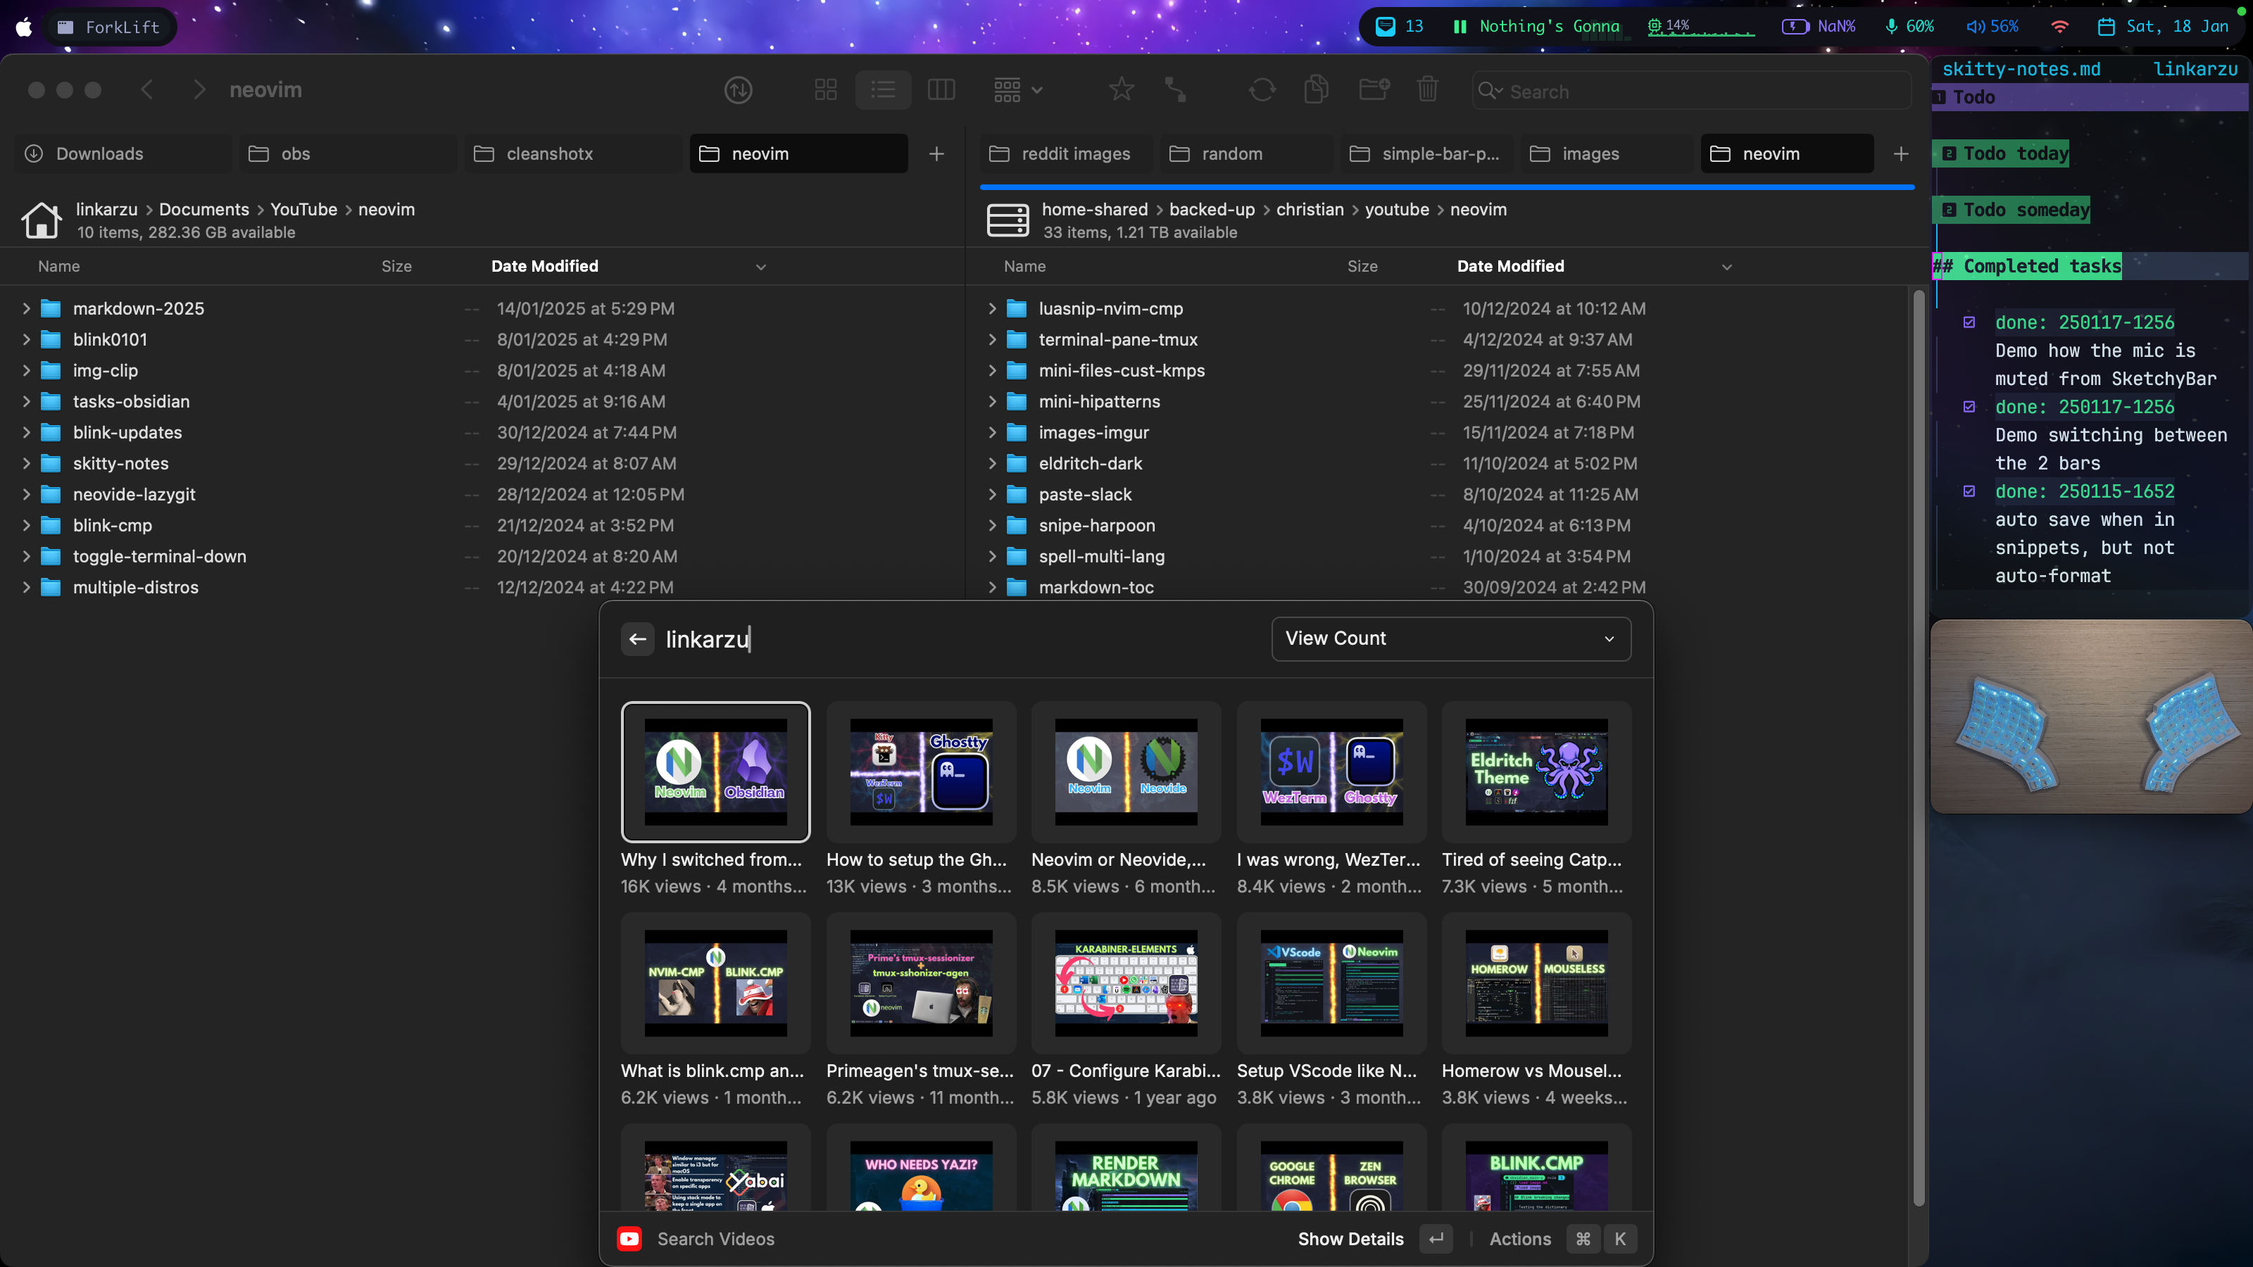Viewport: 2253px width, 1267px height.
Task: Open the group/arrange dropdown in toolbar
Action: (x=1017, y=90)
